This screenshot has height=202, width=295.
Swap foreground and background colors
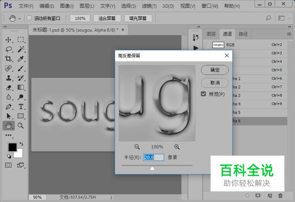tap(21, 144)
